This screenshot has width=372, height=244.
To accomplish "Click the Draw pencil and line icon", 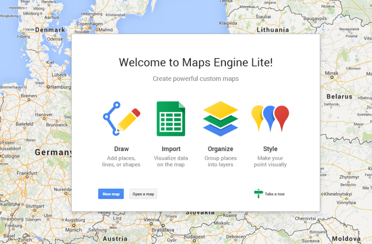I will (121, 119).
